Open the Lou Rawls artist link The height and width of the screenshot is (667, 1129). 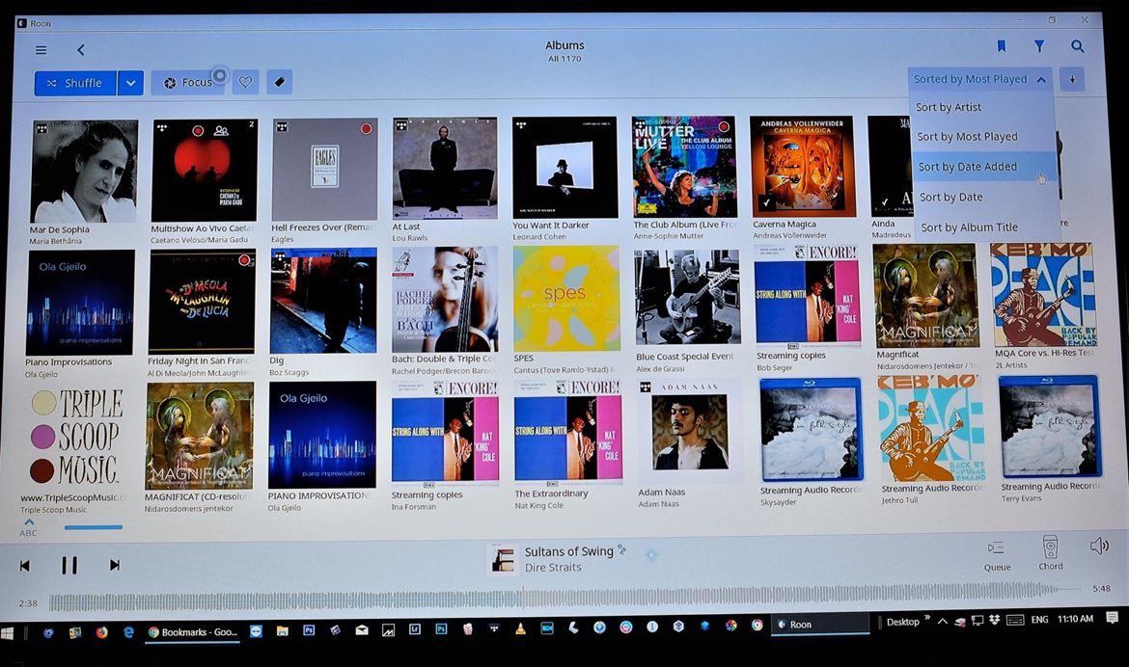pyautogui.click(x=410, y=238)
